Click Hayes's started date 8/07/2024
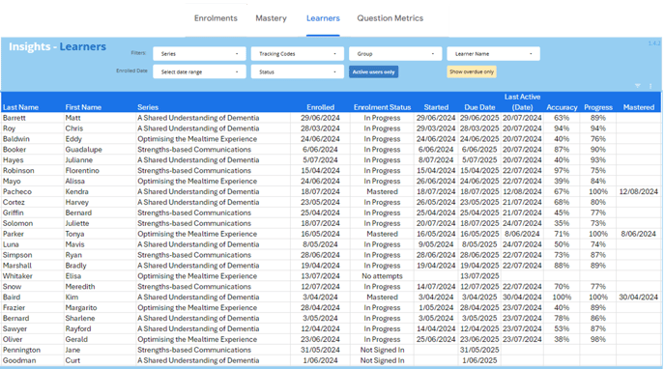The width and height of the screenshot is (665, 369). tap(436, 160)
